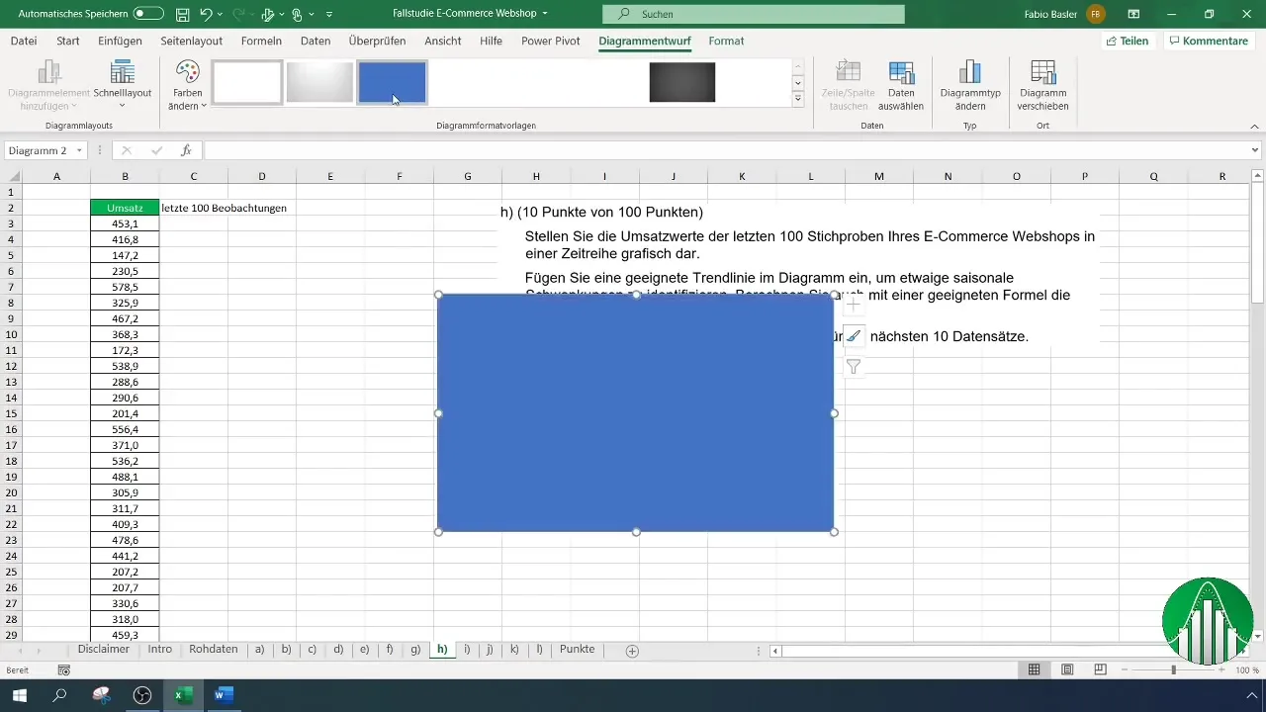Open the Name Box dropdown
Viewport: 1266px width, 712px height.
coord(79,150)
